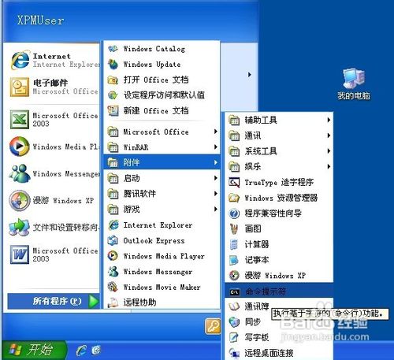Open Windows Media Player in programs menu
The image size is (394, 360).
pos(113,256)
